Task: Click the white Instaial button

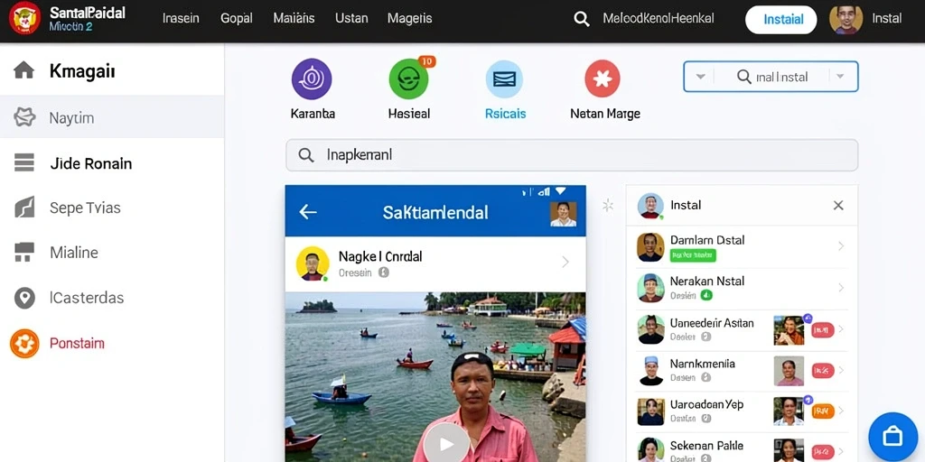Action: point(781,20)
